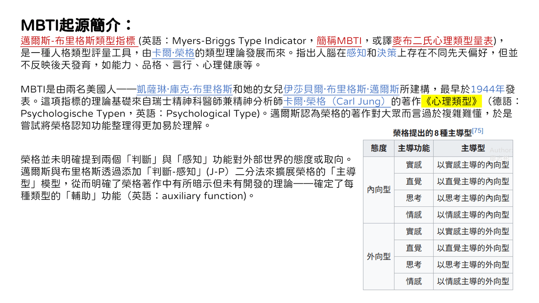
Task: Click the 簡稱MBTI red link
Action: [339, 41]
